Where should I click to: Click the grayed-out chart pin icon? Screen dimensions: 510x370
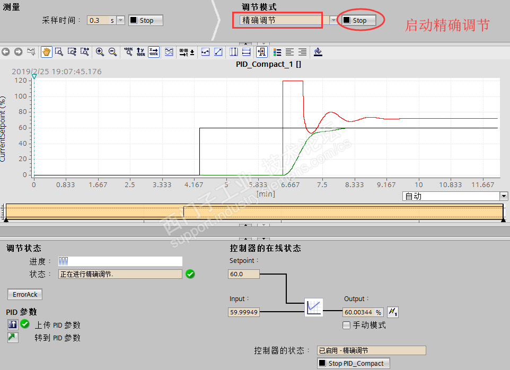(31, 52)
